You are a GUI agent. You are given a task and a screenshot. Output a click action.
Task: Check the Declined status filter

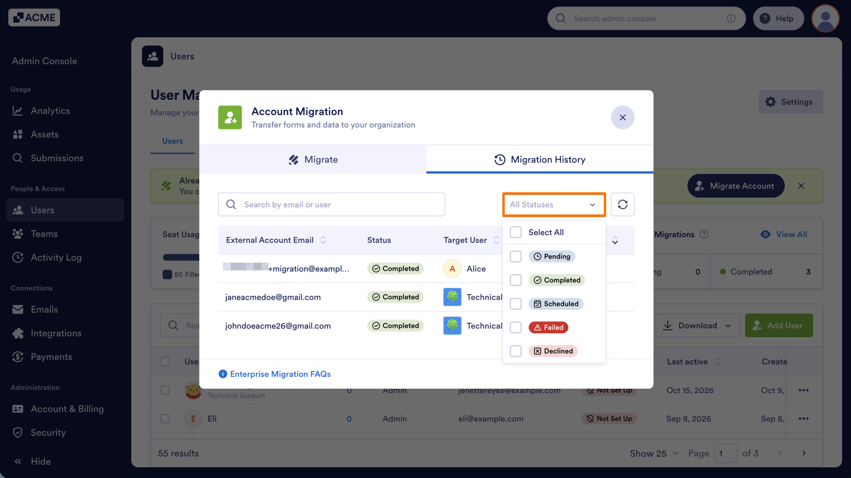tap(516, 351)
